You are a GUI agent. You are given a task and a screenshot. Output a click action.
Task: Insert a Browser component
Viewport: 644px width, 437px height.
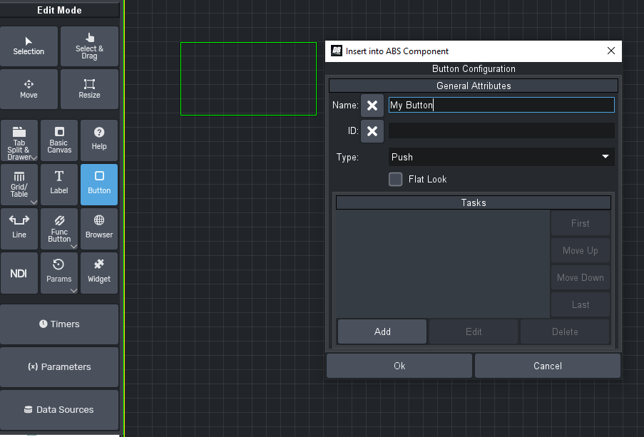coord(99,229)
